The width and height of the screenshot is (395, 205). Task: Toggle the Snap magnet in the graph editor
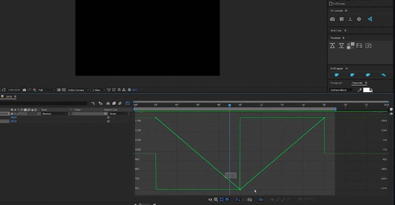pyautogui.click(x=227, y=200)
